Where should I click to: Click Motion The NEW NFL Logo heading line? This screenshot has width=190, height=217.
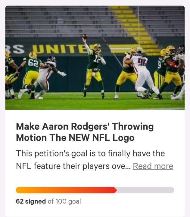point(75,138)
